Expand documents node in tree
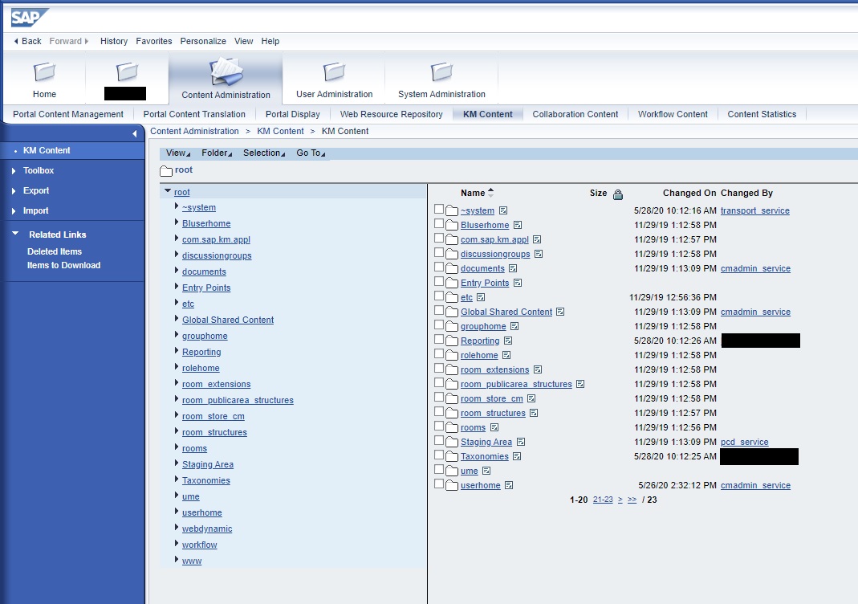This screenshot has width=858, height=604. (177, 270)
